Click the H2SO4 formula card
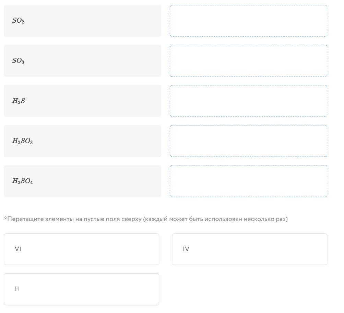 83,181
